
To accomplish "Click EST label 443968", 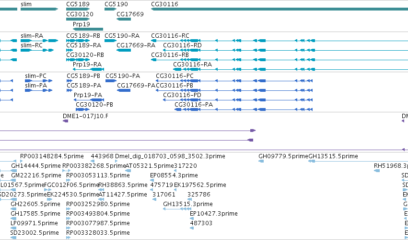I will (x=102, y=156).
